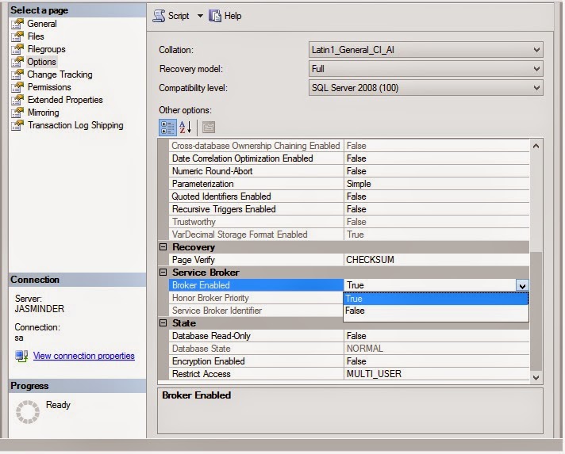Select the Trustworthy row
565x454 pixels.
[x=349, y=222]
